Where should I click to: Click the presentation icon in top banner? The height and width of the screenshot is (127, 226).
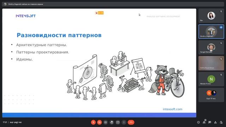pos(5,4)
